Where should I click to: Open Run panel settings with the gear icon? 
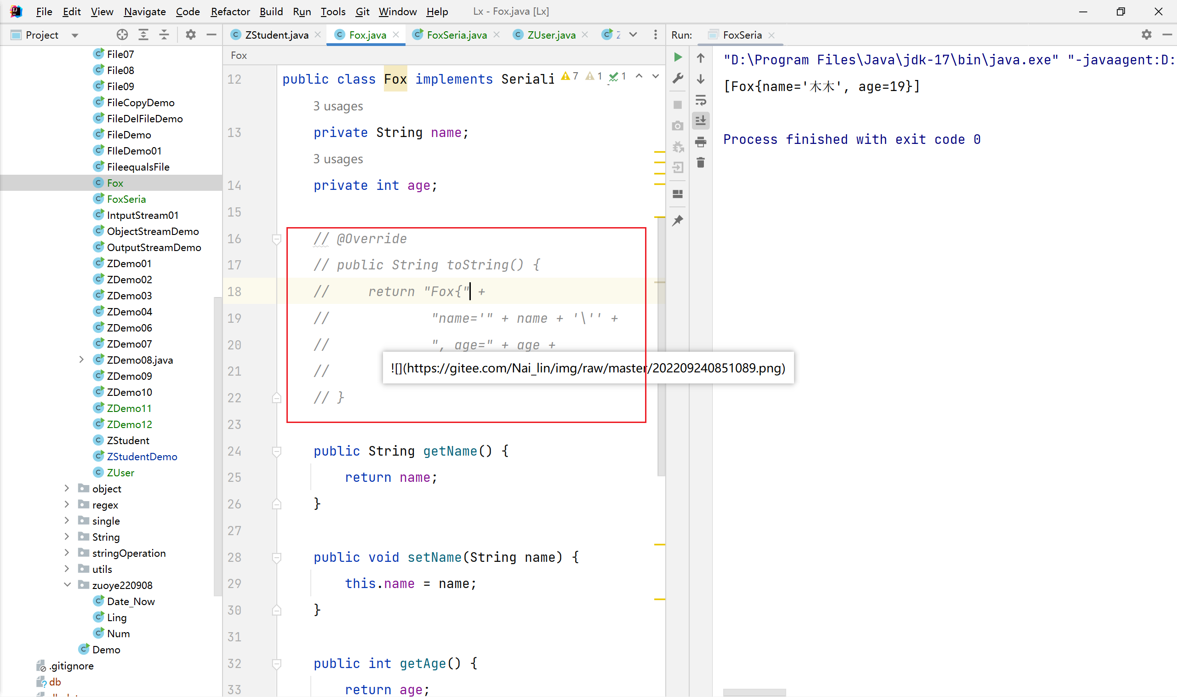pos(1146,35)
